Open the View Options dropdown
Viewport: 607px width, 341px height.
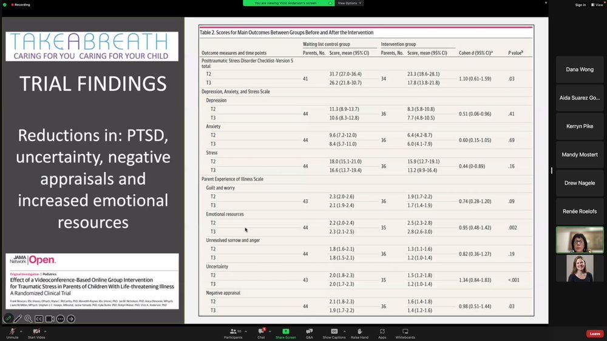349,3
